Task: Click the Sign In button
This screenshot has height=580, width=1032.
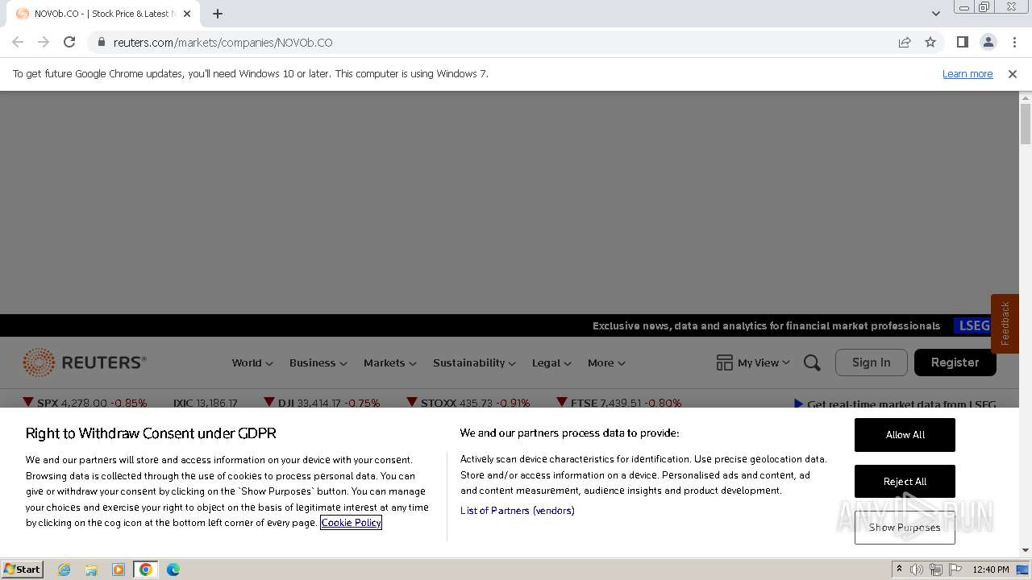Action: (x=871, y=362)
